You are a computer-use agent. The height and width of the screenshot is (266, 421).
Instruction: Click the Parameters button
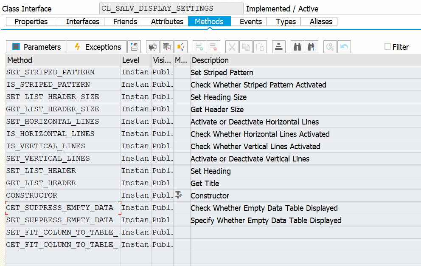tap(36, 47)
